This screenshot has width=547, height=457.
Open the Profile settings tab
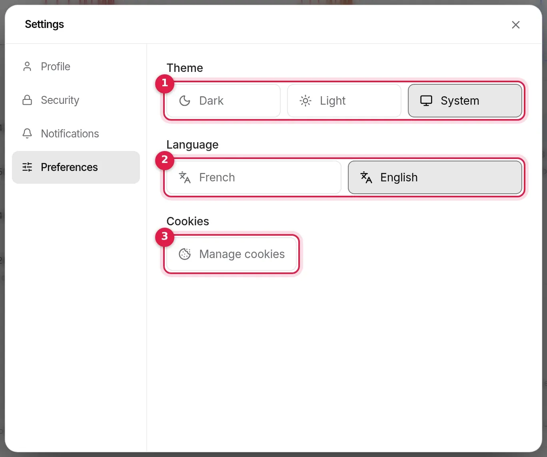76,67
